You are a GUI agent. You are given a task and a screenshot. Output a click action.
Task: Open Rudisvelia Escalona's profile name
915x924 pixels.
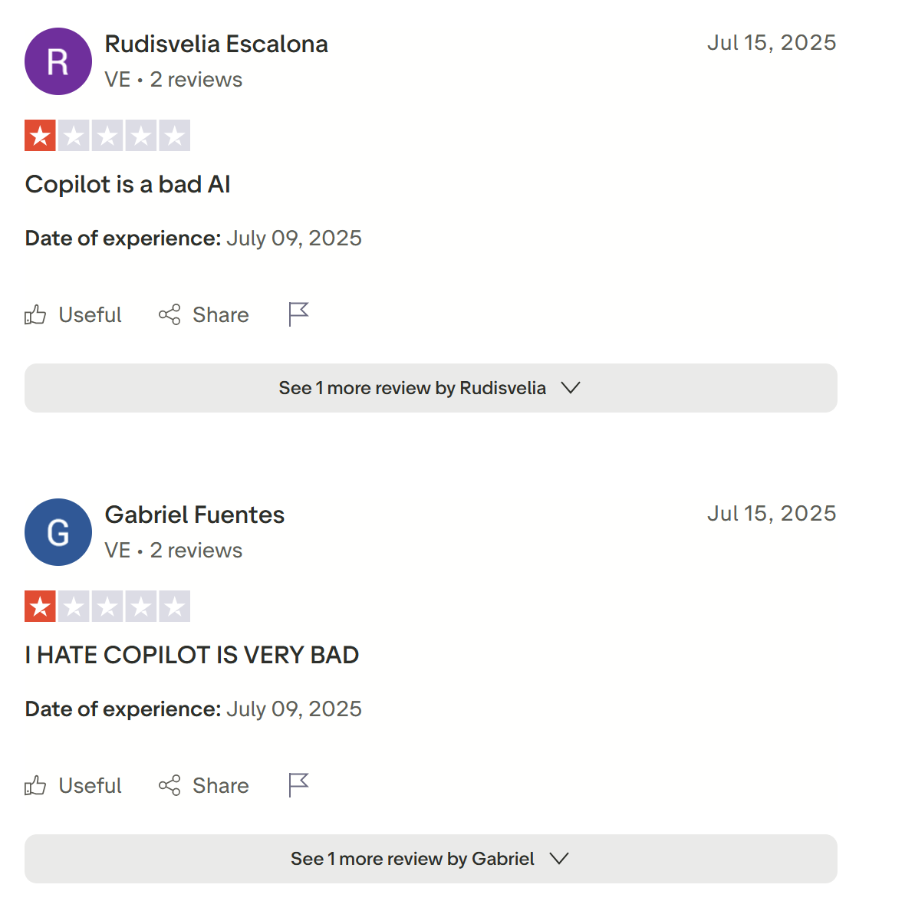tap(216, 44)
